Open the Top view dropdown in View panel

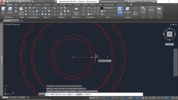click(108, 11)
